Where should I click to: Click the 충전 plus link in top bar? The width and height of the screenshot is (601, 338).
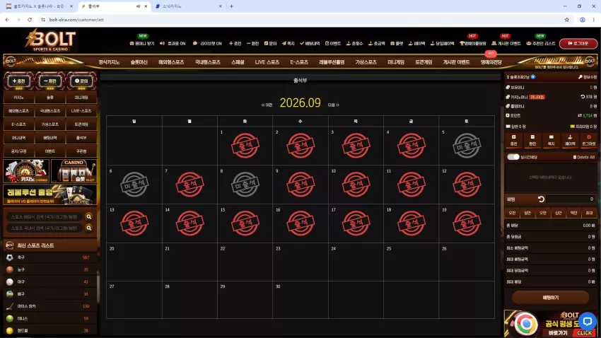click(x=235, y=44)
